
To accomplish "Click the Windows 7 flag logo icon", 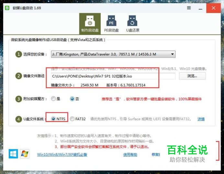I will pyautogui.click(x=25, y=154).
